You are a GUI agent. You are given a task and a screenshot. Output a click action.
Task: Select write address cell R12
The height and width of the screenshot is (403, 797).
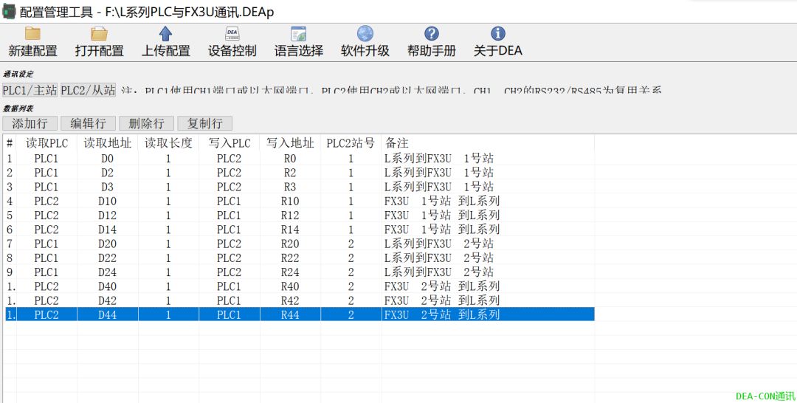pos(290,215)
